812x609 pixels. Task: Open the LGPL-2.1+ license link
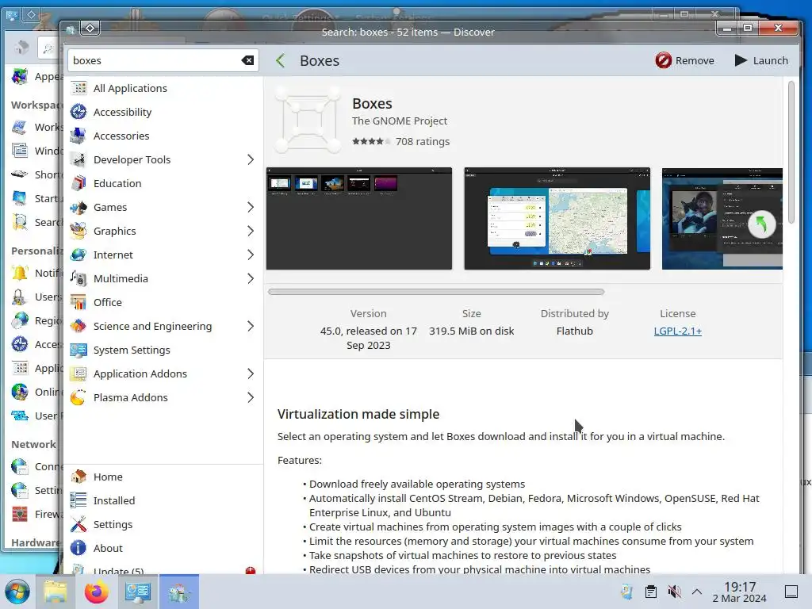[677, 331]
